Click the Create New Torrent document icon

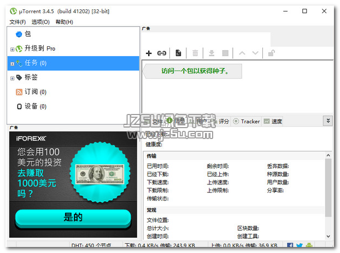click(178, 53)
